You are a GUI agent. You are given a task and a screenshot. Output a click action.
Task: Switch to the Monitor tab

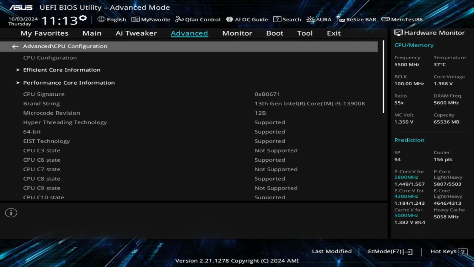point(237,33)
